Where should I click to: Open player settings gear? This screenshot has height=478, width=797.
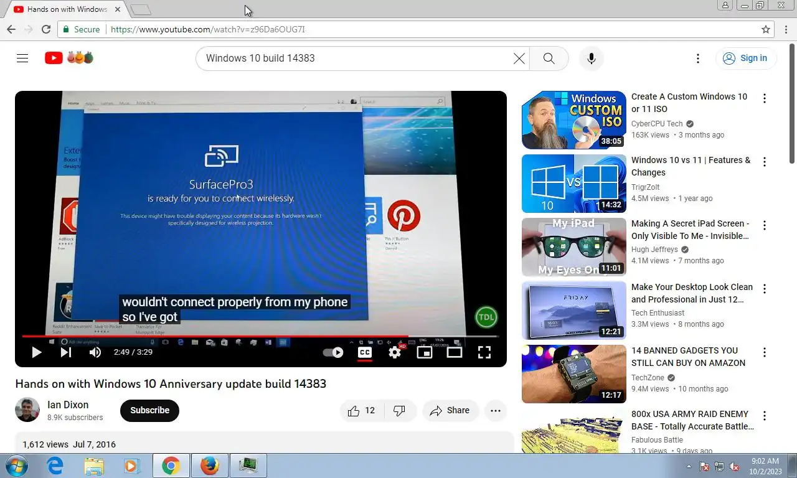click(395, 352)
